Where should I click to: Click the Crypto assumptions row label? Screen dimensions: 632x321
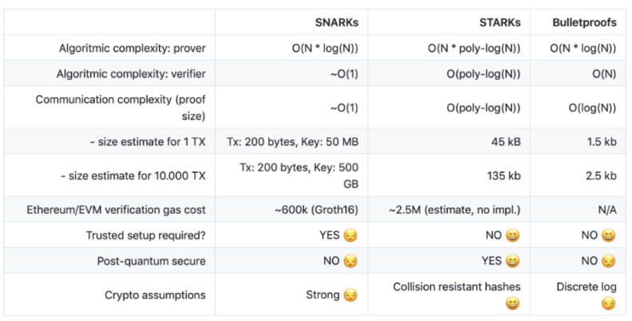155,296
